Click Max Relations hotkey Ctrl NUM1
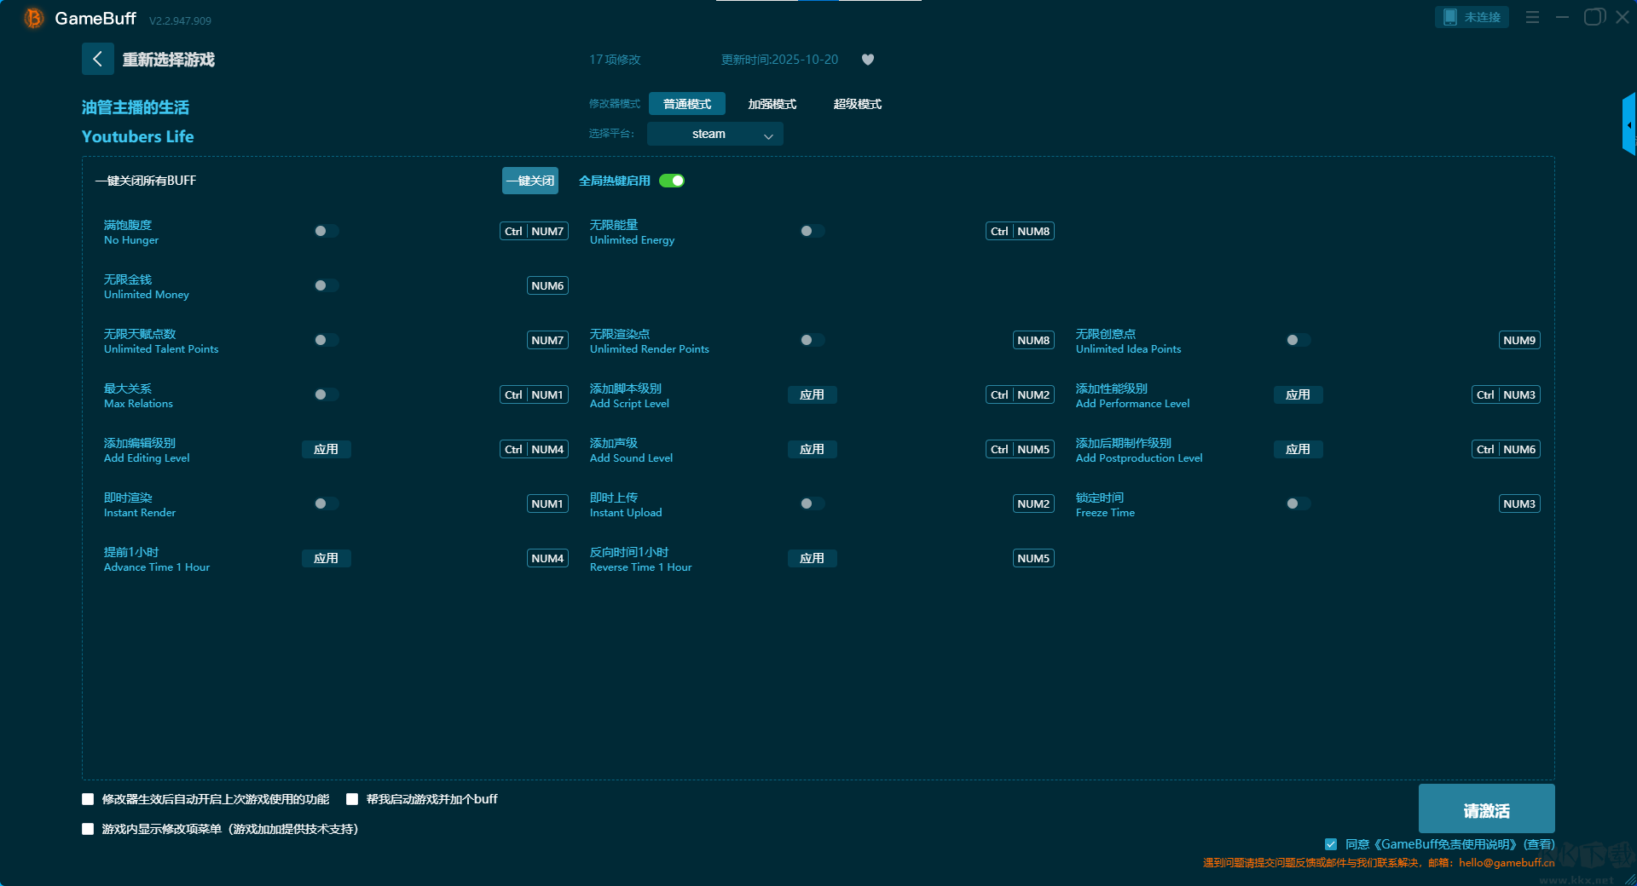The image size is (1637, 886). [534, 394]
